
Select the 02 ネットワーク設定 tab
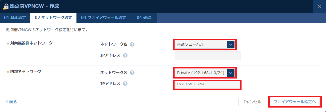[53, 18]
